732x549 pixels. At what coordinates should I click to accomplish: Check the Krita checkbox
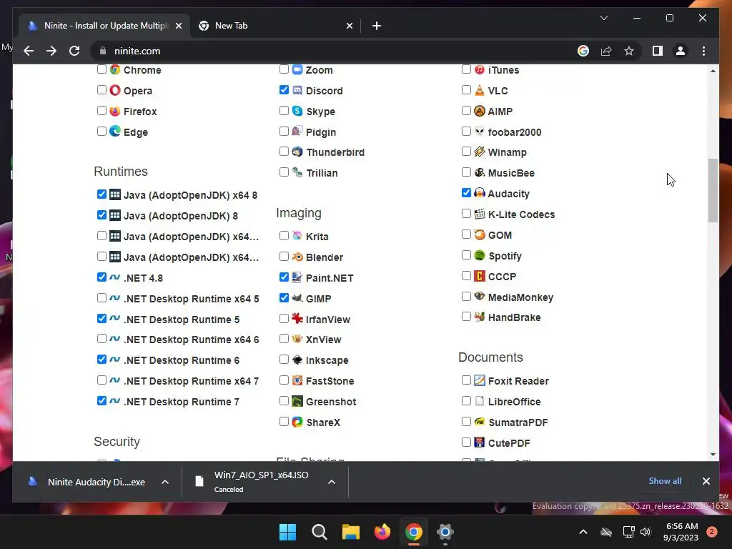(x=284, y=235)
